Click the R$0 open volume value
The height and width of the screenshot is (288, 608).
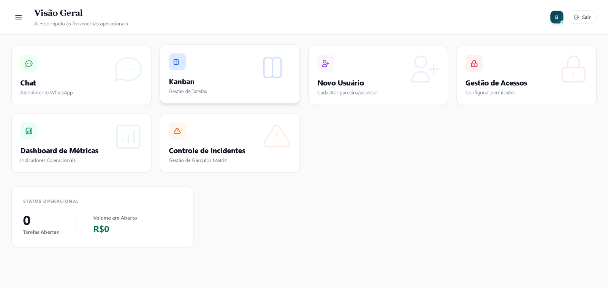pyautogui.click(x=101, y=229)
